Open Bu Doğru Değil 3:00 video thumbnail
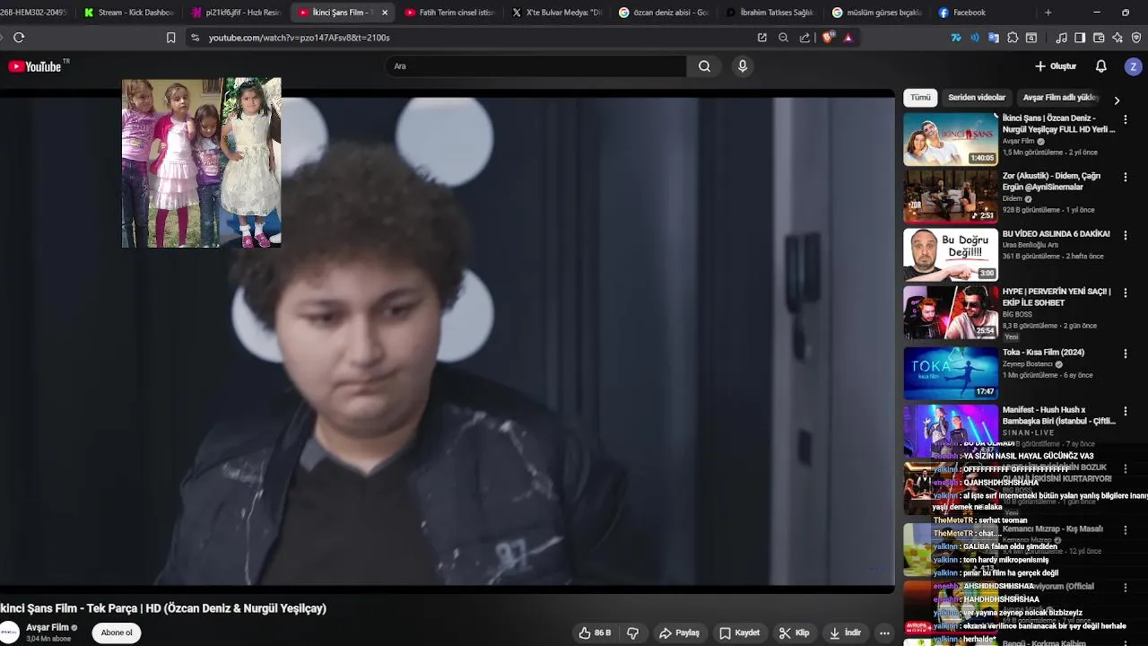This screenshot has width=1148, height=646. click(x=951, y=255)
